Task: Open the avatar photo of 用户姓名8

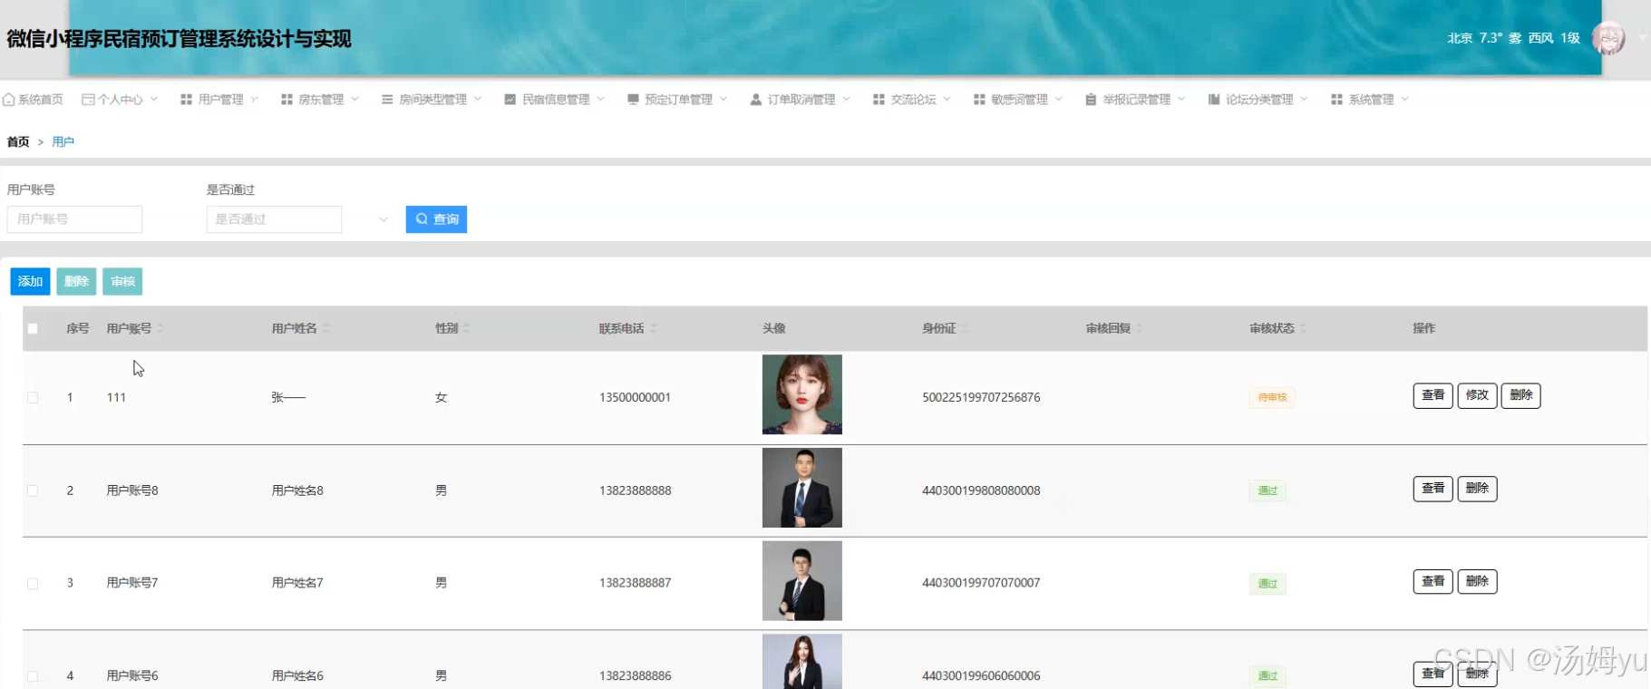Action: coord(802,488)
